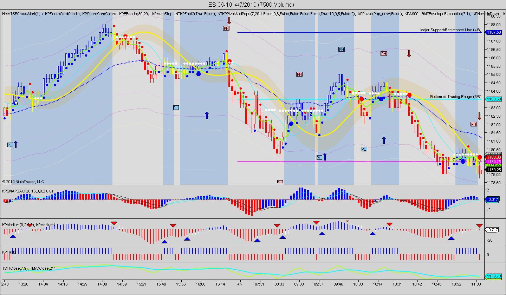Select the 09:30 time axis label

(299, 283)
